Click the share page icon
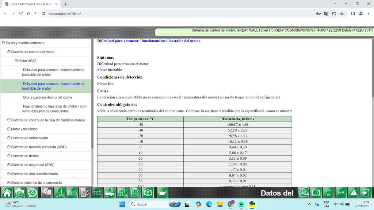The image size is (374, 210). 334,13
